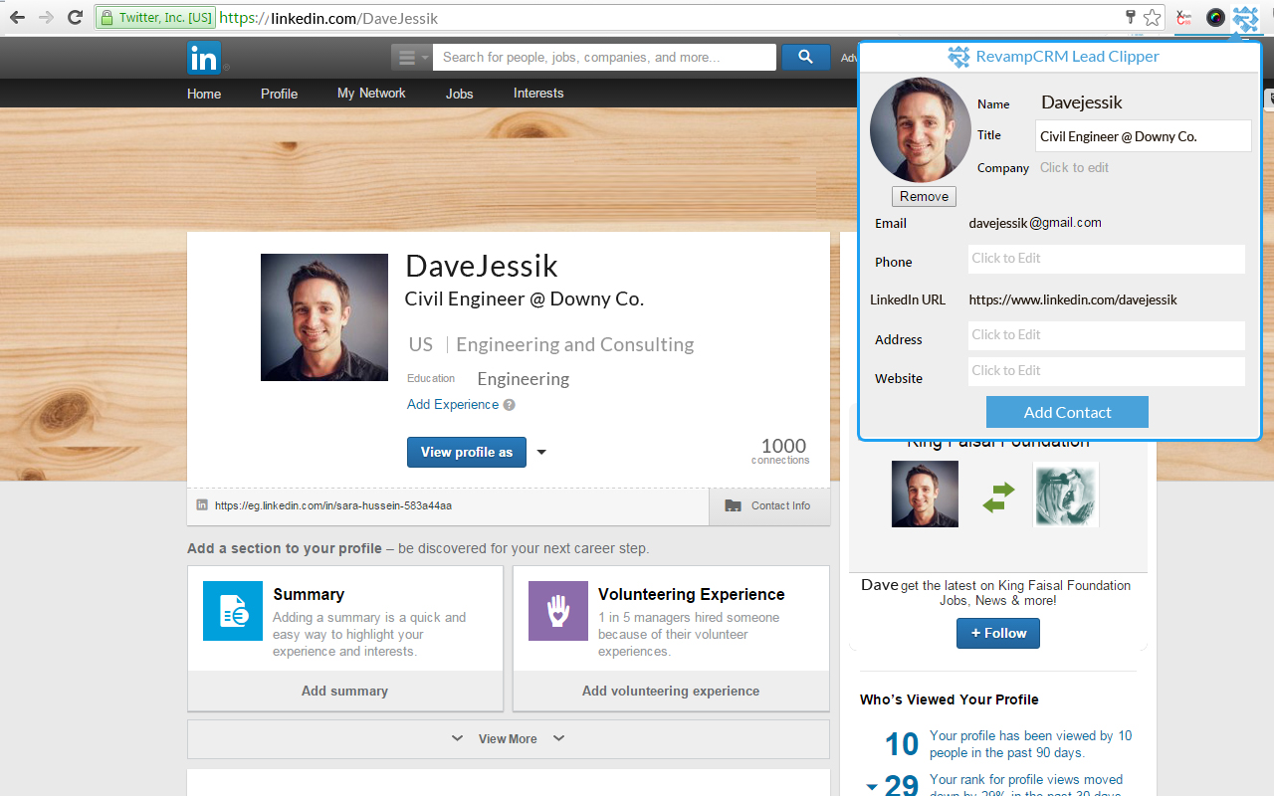This screenshot has width=1274, height=796.
Task: Open the color picker extension icon
Action: (1215, 18)
